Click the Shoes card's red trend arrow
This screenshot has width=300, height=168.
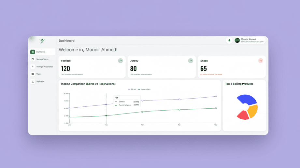261,61
